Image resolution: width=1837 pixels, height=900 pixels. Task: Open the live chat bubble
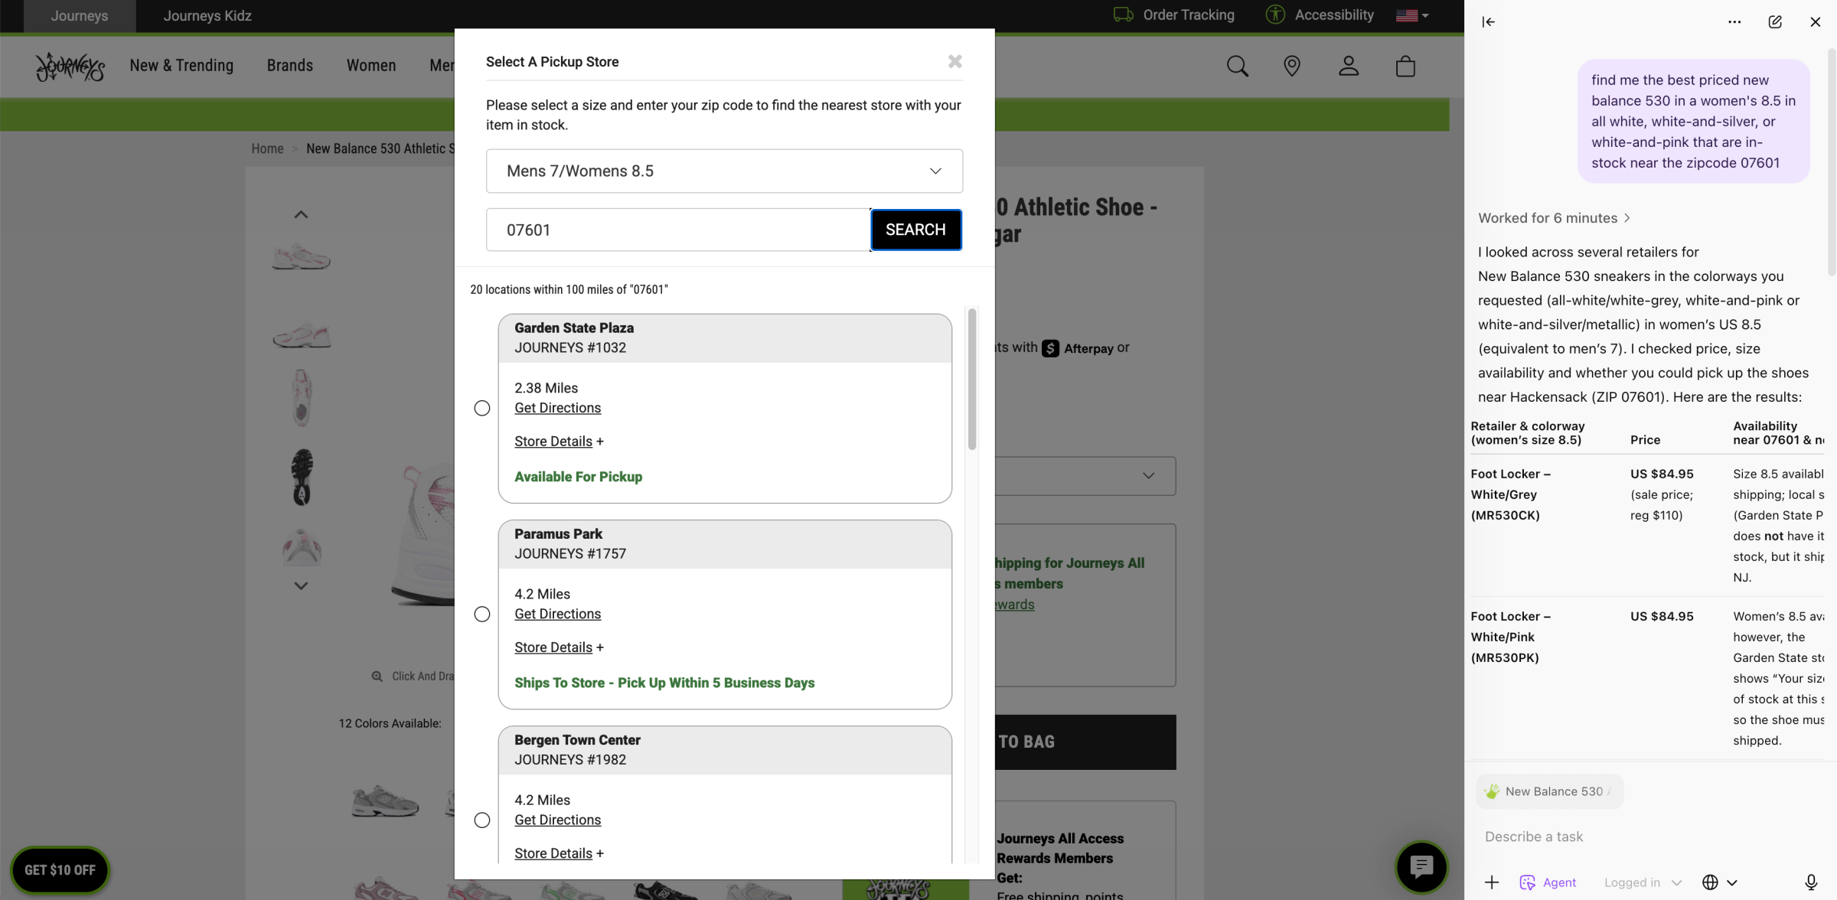[1421, 867]
